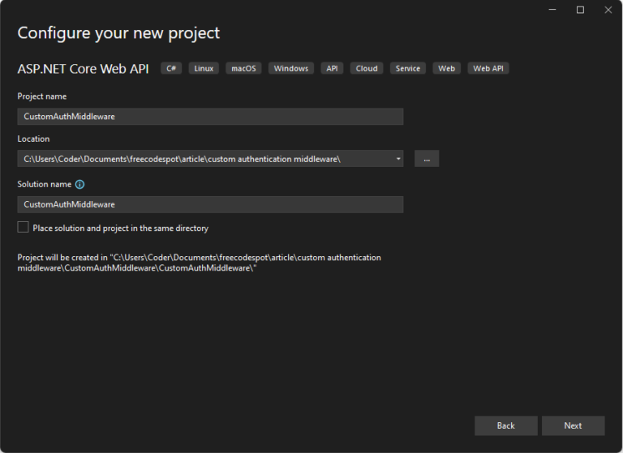Click the Solution name info icon

79,185
